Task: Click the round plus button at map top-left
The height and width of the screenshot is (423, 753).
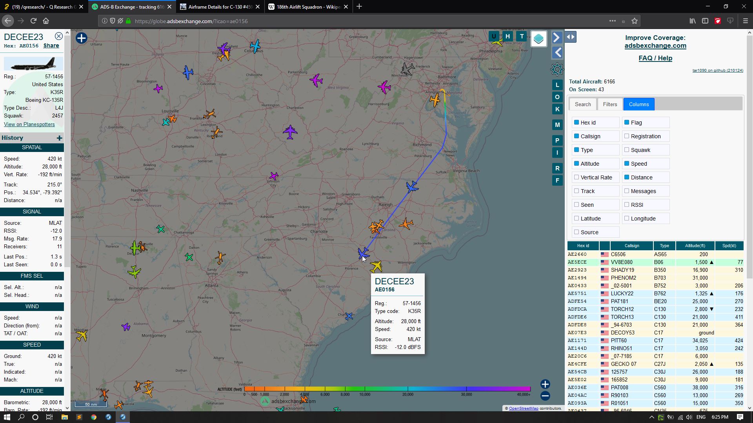Action: tap(82, 38)
